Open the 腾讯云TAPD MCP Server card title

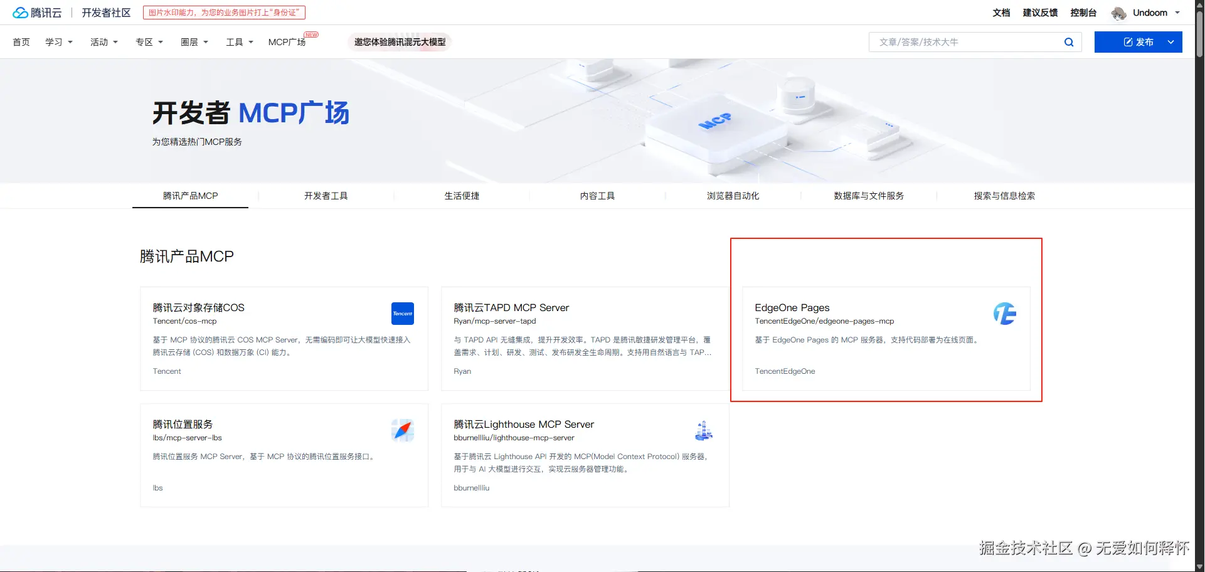pyautogui.click(x=511, y=307)
